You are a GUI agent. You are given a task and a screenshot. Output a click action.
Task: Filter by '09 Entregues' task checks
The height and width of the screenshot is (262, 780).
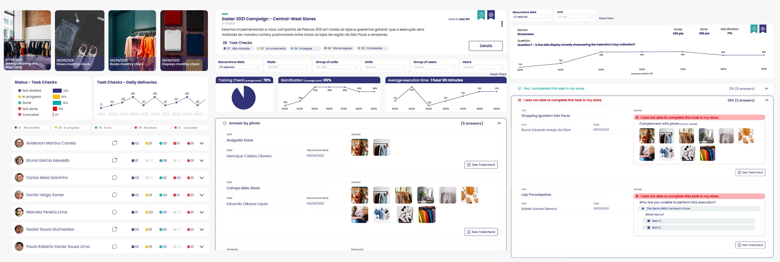click(x=305, y=49)
